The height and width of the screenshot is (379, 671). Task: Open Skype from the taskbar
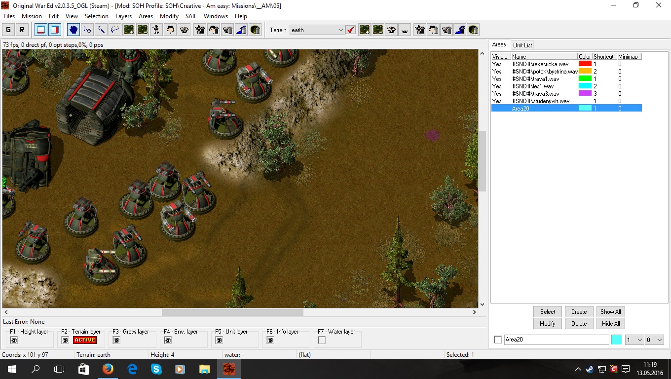click(156, 369)
